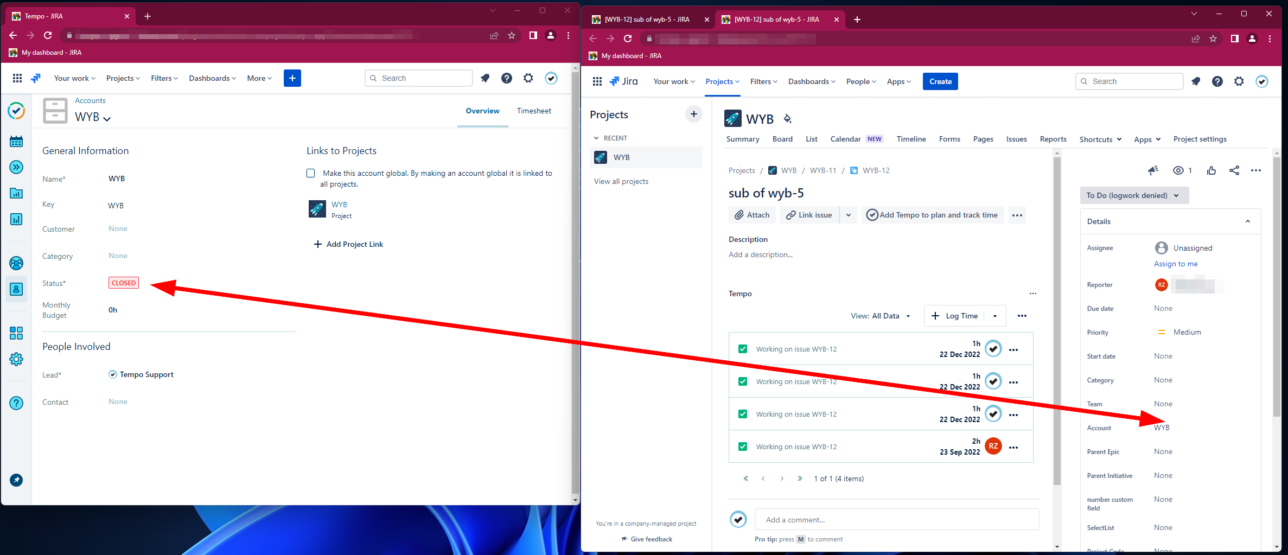Open the To Do (logwork denied) status dropdown
The height and width of the screenshot is (555, 1288).
1133,195
